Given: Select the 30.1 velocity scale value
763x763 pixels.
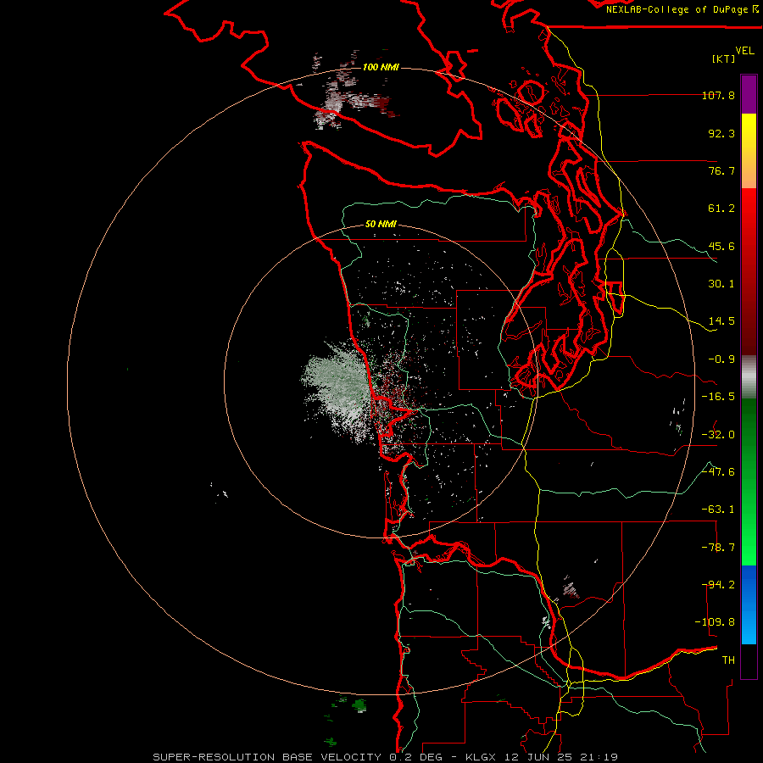Looking at the screenshot, I should click(x=721, y=284).
